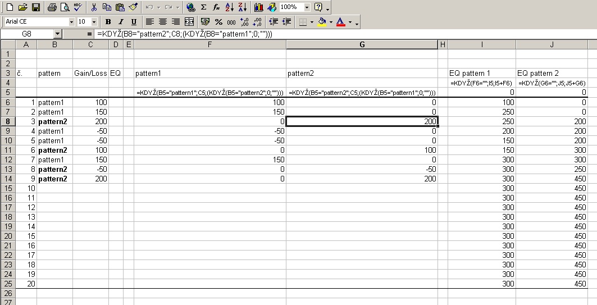Apply the current border style
This screenshot has width=597, height=305.
click(303, 22)
